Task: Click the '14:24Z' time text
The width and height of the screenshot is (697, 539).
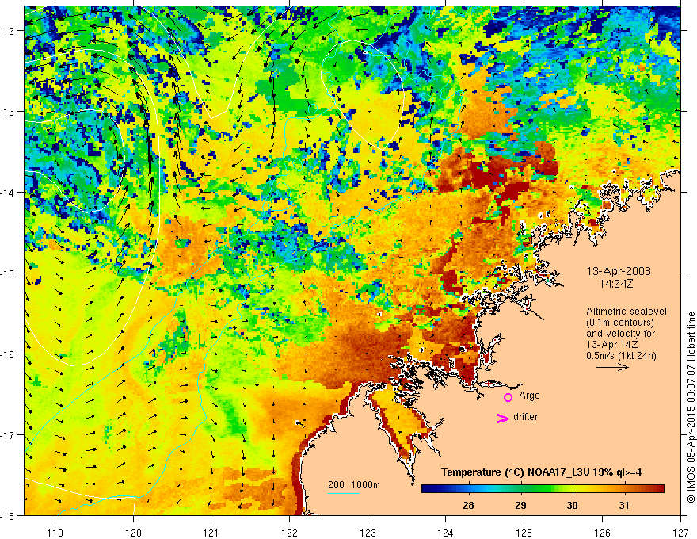Action: [x=615, y=284]
